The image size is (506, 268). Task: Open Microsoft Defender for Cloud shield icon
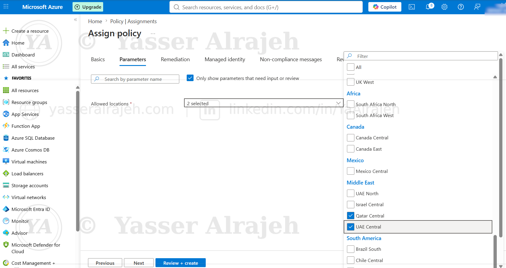(x=6, y=245)
